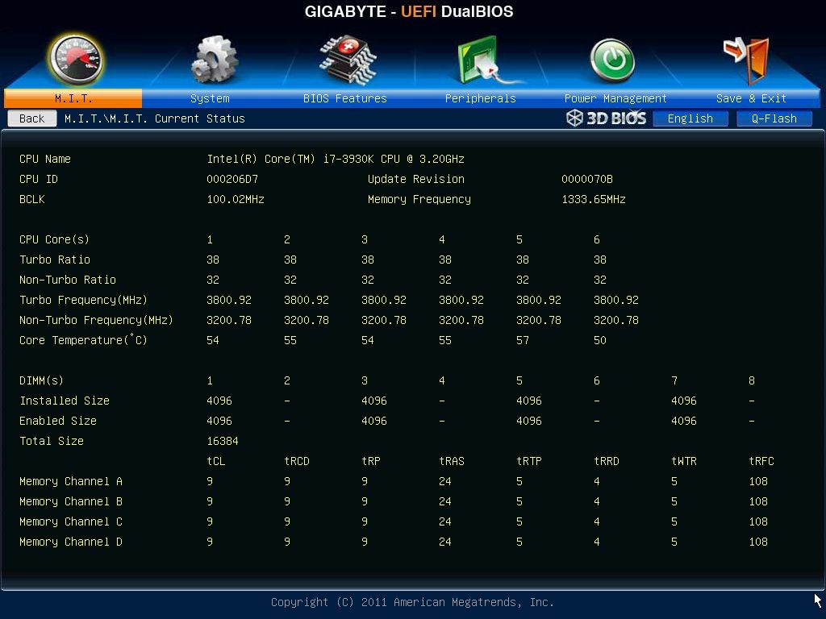The height and width of the screenshot is (619, 826).
Task: Open the BIOS Features tab
Action: (345, 98)
